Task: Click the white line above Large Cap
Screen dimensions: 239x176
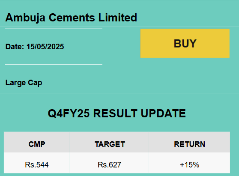Action: [x=54, y=65]
